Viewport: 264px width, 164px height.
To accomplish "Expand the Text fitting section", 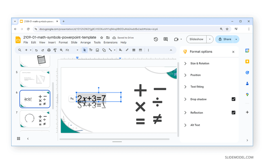I will tap(185, 87).
